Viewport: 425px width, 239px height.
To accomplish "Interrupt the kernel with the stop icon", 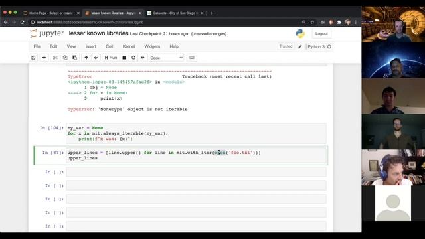I will click(124, 58).
